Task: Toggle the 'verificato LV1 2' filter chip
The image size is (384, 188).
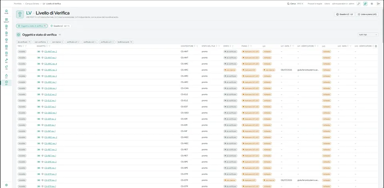Action: click(x=73, y=42)
